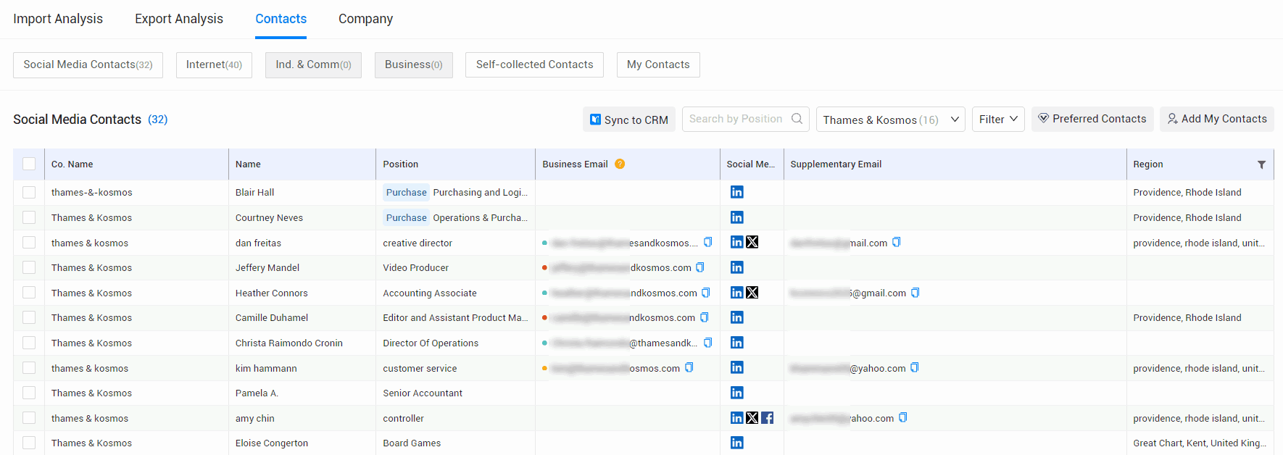The width and height of the screenshot is (1283, 455).
Task: Click the Sync to CRM button
Action: click(628, 120)
